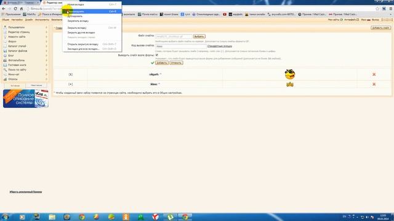Open the Mail.Ru bookmark
This screenshot has width=394, height=221.
coord(30,14)
